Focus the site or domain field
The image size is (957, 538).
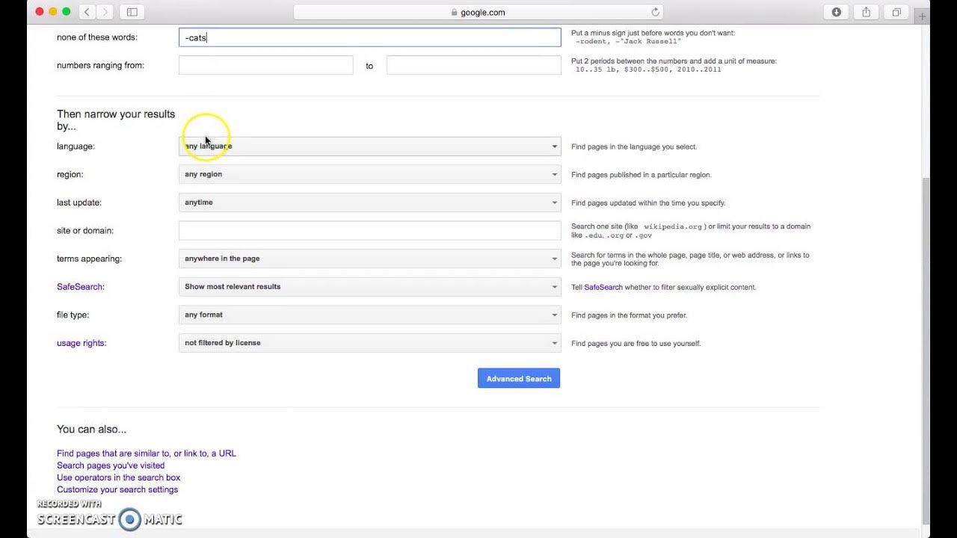pyautogui.click(x=369, y=231)
